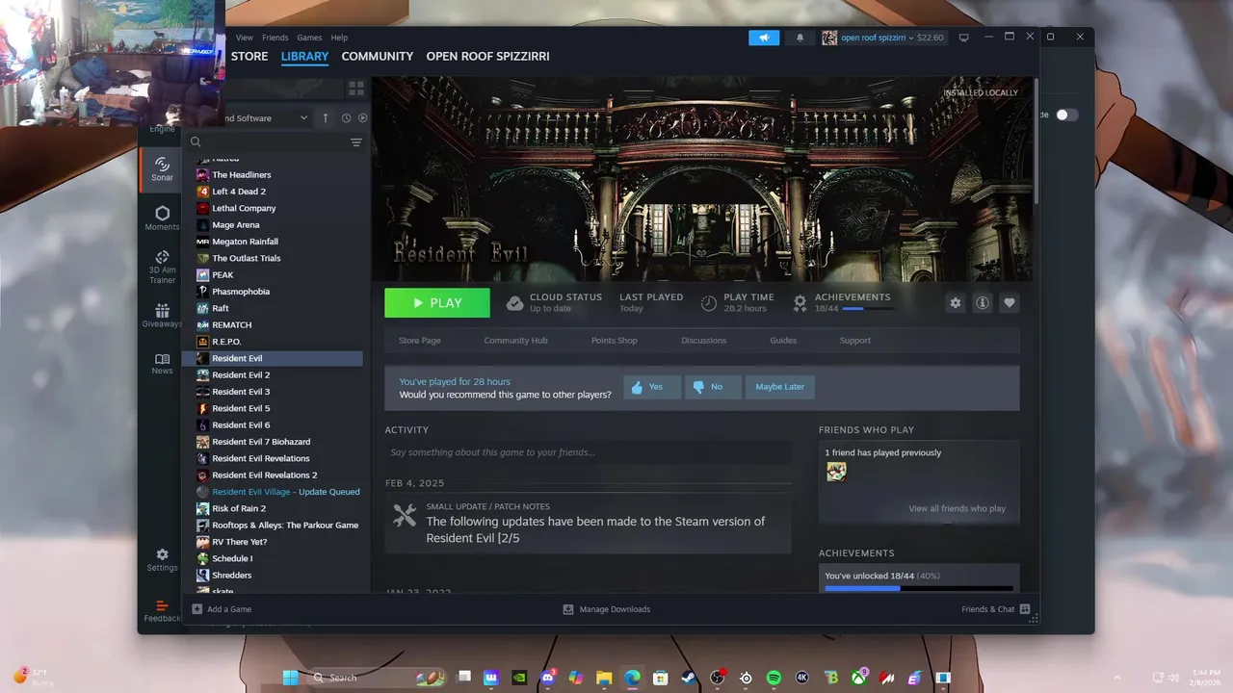
Task: Open the Help menu
Action: [339, 38]
